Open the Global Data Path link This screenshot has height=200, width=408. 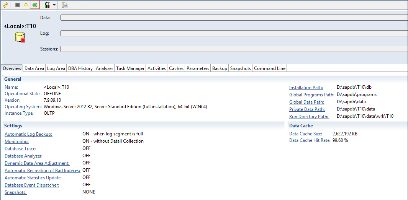point(307,102)
